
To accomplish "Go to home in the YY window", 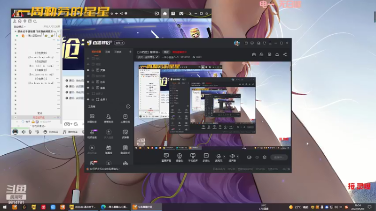I will point(165,14).
